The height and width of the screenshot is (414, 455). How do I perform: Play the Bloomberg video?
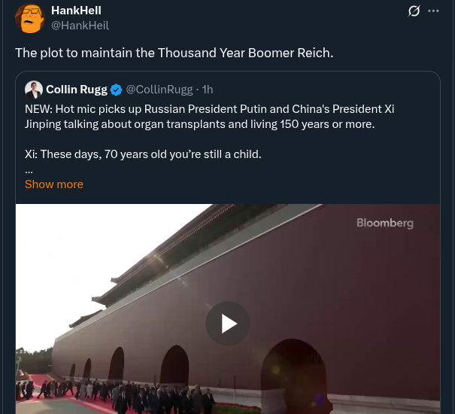click(x=228, y=324)
